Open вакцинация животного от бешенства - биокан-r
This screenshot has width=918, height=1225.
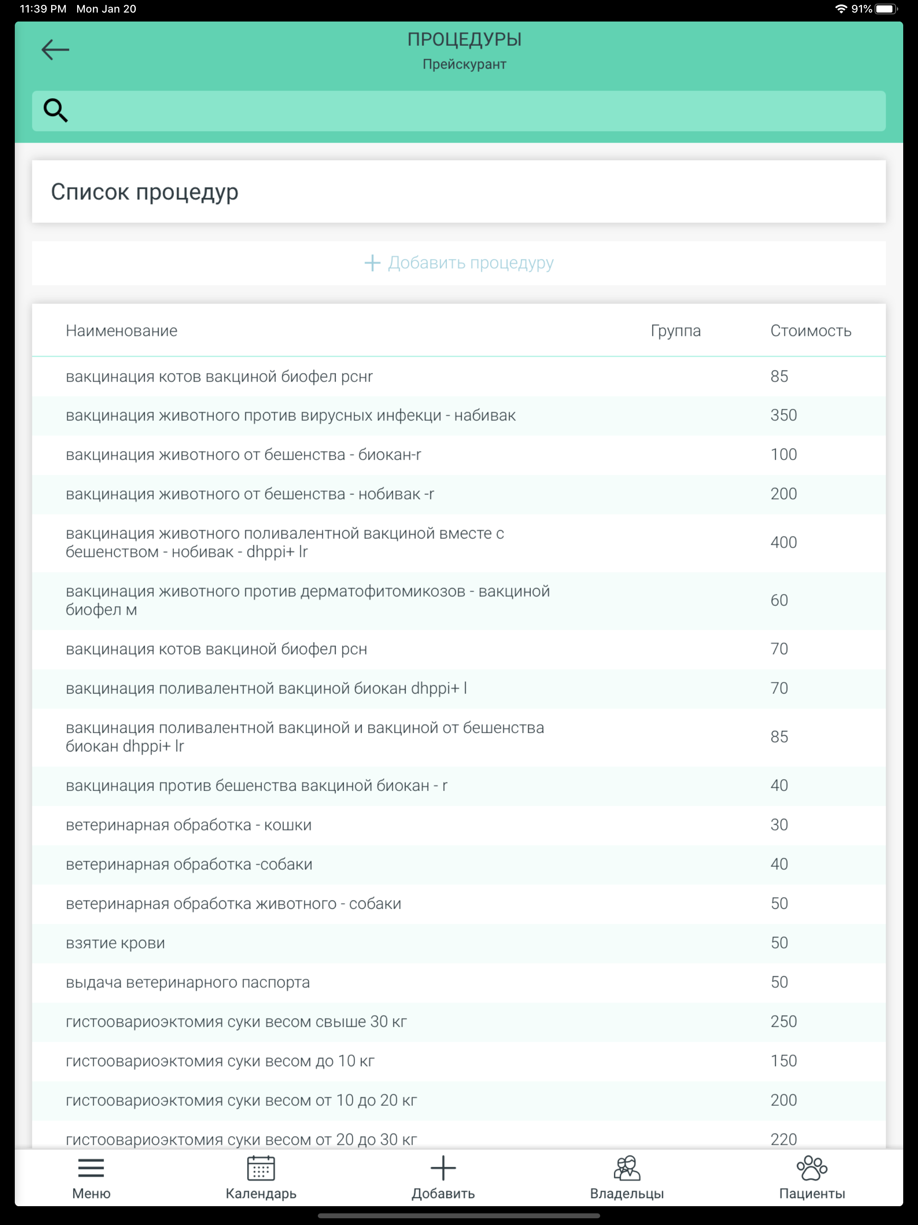tap(459, 455)
